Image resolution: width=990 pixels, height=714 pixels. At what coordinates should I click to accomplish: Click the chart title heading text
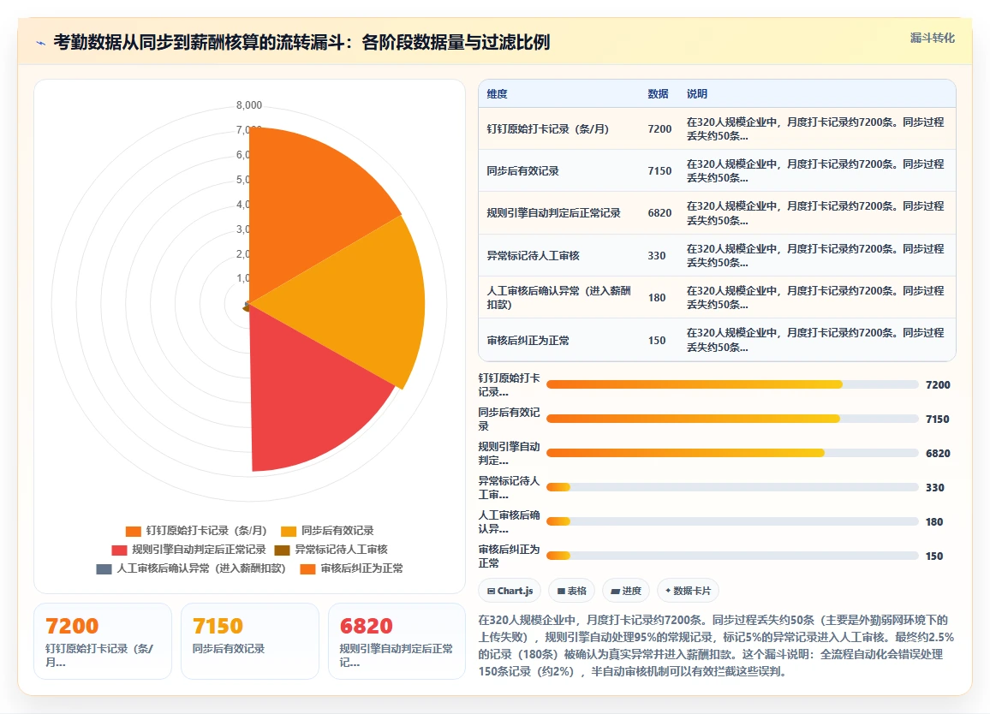(x=301, y=42)
